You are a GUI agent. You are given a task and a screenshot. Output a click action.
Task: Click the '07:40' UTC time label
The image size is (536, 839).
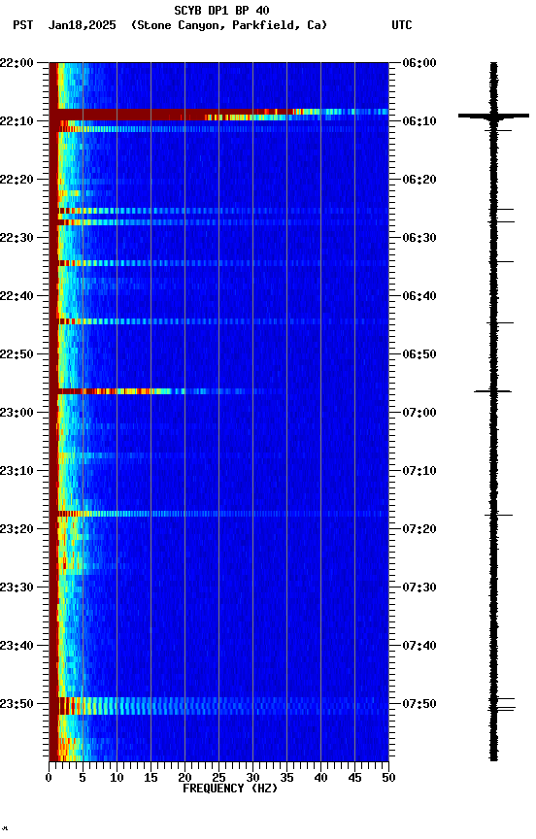coord(419,647)
